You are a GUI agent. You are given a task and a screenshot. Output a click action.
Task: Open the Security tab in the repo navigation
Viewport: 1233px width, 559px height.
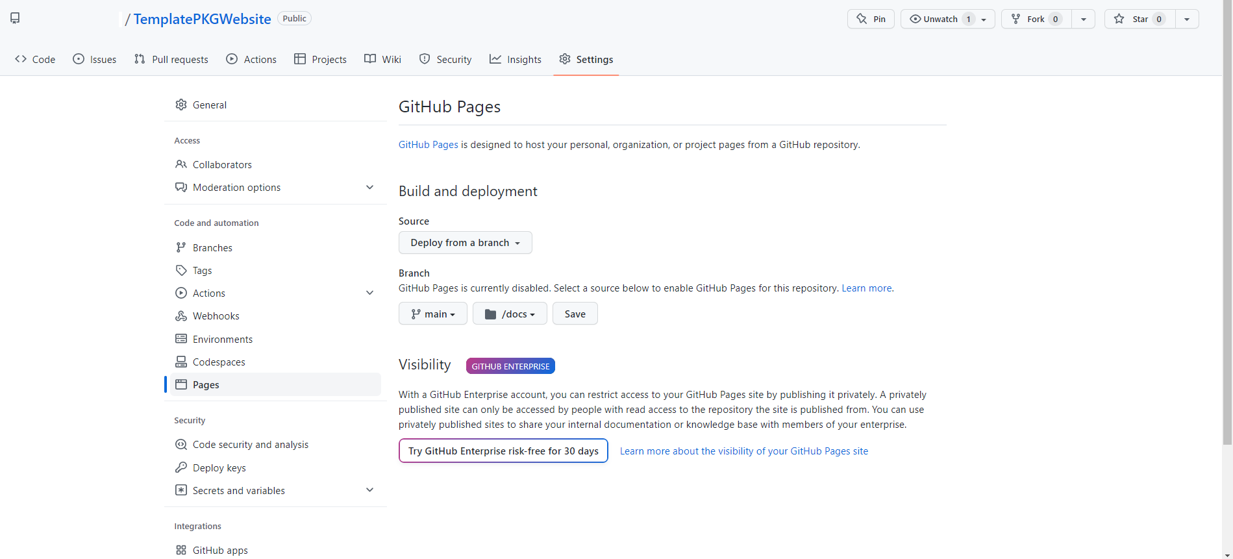pyautogui.click(x=445, y=59)
